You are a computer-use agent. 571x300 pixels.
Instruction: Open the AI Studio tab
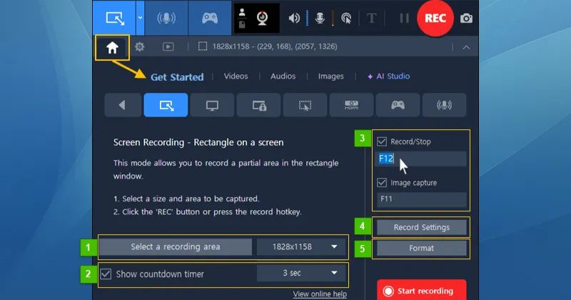click(388, 76)
